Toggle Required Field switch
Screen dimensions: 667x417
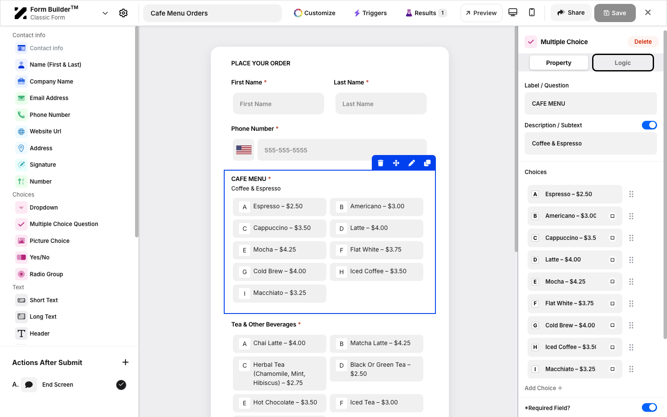tap(649, 407)
